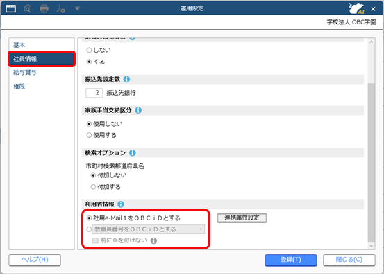Click the 閉じる(C) button
Viewport: 384px width, 275px height.
pos(349,260)
